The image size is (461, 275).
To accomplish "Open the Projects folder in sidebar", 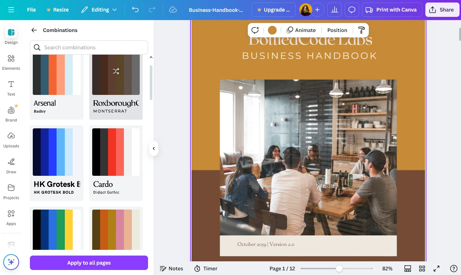I will [x=11, y=192].
